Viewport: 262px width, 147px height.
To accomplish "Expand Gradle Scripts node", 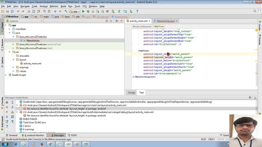I will 6,75.
